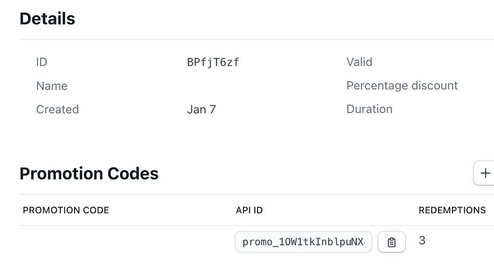Screen dimensions: 494x273
Task: Click blank space right of Jan 7 date
Action: pos(277,109)
